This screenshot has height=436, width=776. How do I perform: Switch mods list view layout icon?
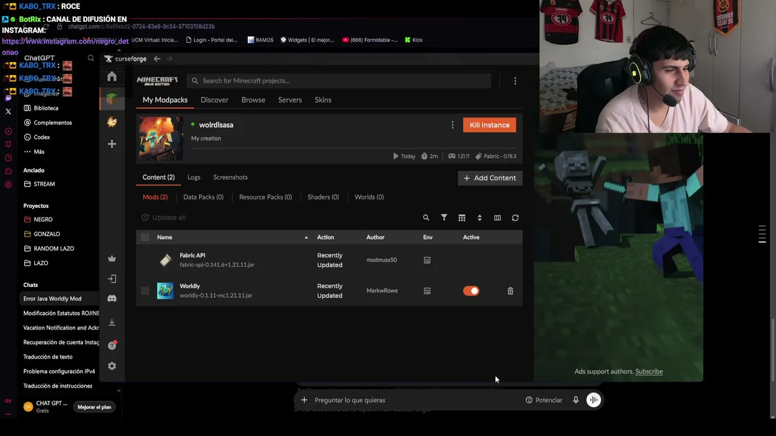(x=462, y=218)
